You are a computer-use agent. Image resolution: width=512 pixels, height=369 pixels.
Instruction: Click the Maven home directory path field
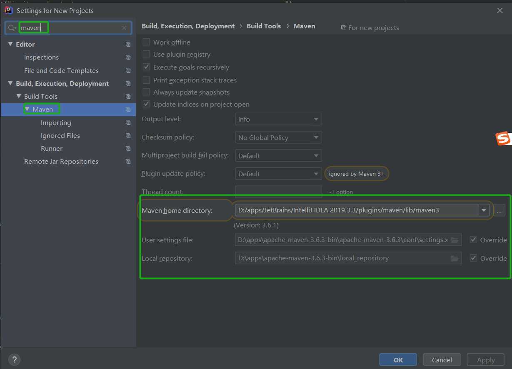pyautogui.click(x=357, y=210)
